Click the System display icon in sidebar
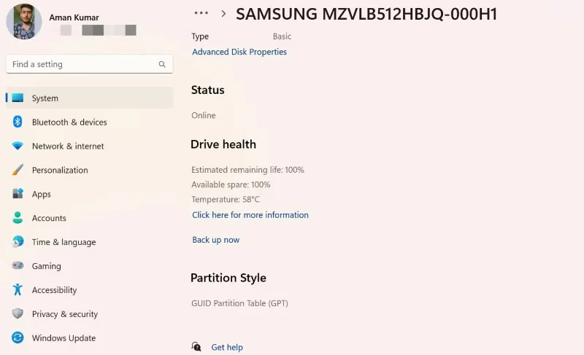The width and height of the screenshot is (584, 355). [x=18, y=98]
